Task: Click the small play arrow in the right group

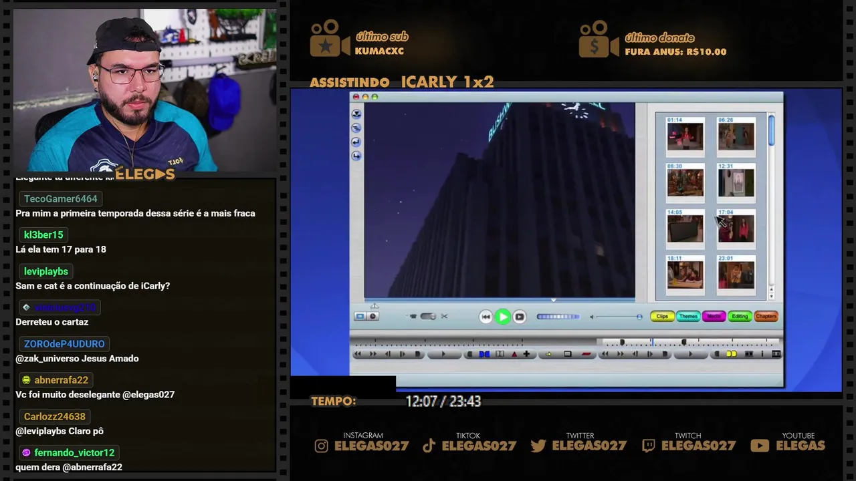Action: [x=691, y=354]
